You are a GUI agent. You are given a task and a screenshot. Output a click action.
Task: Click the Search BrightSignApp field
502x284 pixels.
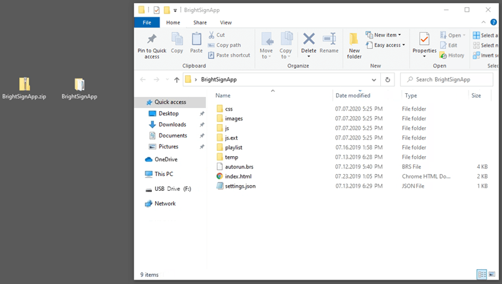click(447, 80)
